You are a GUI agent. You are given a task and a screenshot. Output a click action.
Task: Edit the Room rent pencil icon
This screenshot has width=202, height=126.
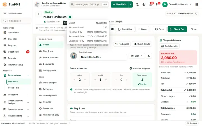[x=185, y=73]
